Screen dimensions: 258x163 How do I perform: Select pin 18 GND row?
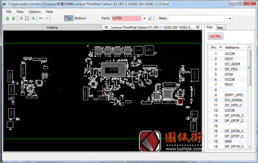coord(228,141)
